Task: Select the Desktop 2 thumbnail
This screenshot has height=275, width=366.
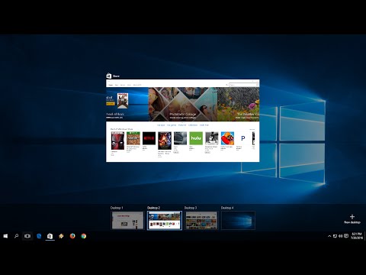Action: point(165,221)
